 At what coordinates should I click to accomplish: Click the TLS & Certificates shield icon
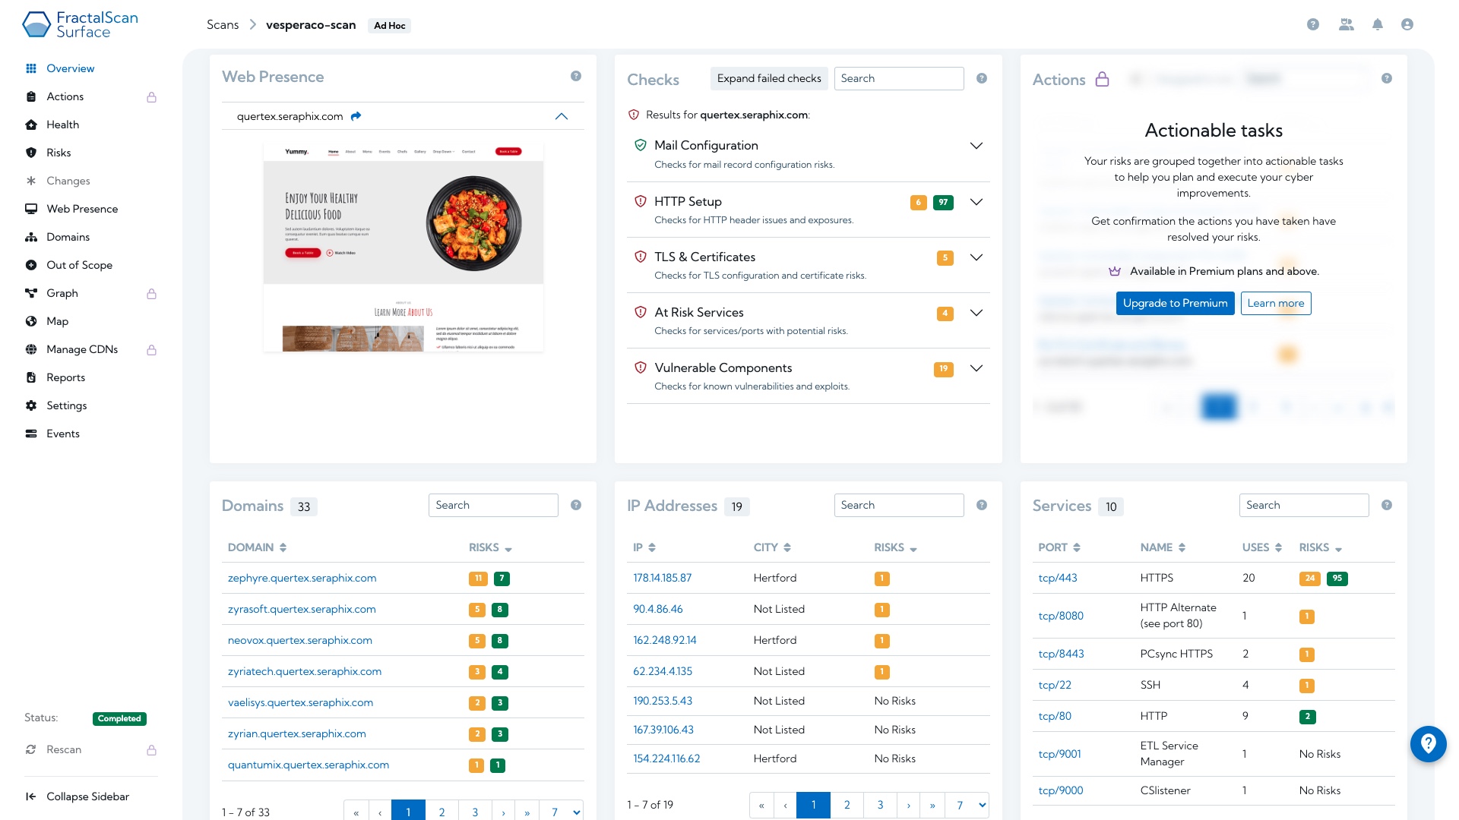(640, 257)
